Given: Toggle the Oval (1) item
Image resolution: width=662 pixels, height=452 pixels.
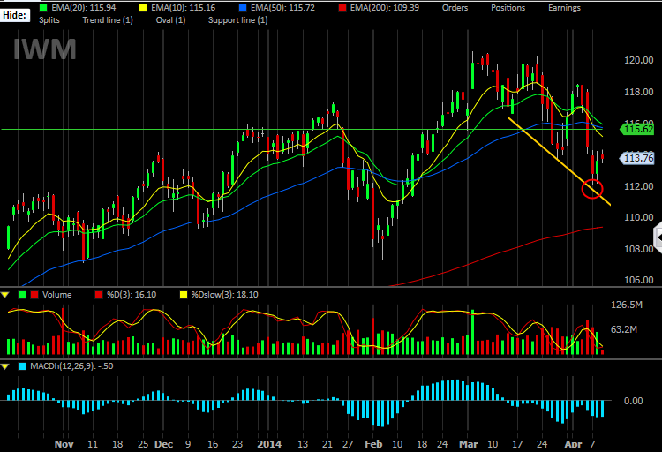Looking at the screenshot, I should point(170,19).
